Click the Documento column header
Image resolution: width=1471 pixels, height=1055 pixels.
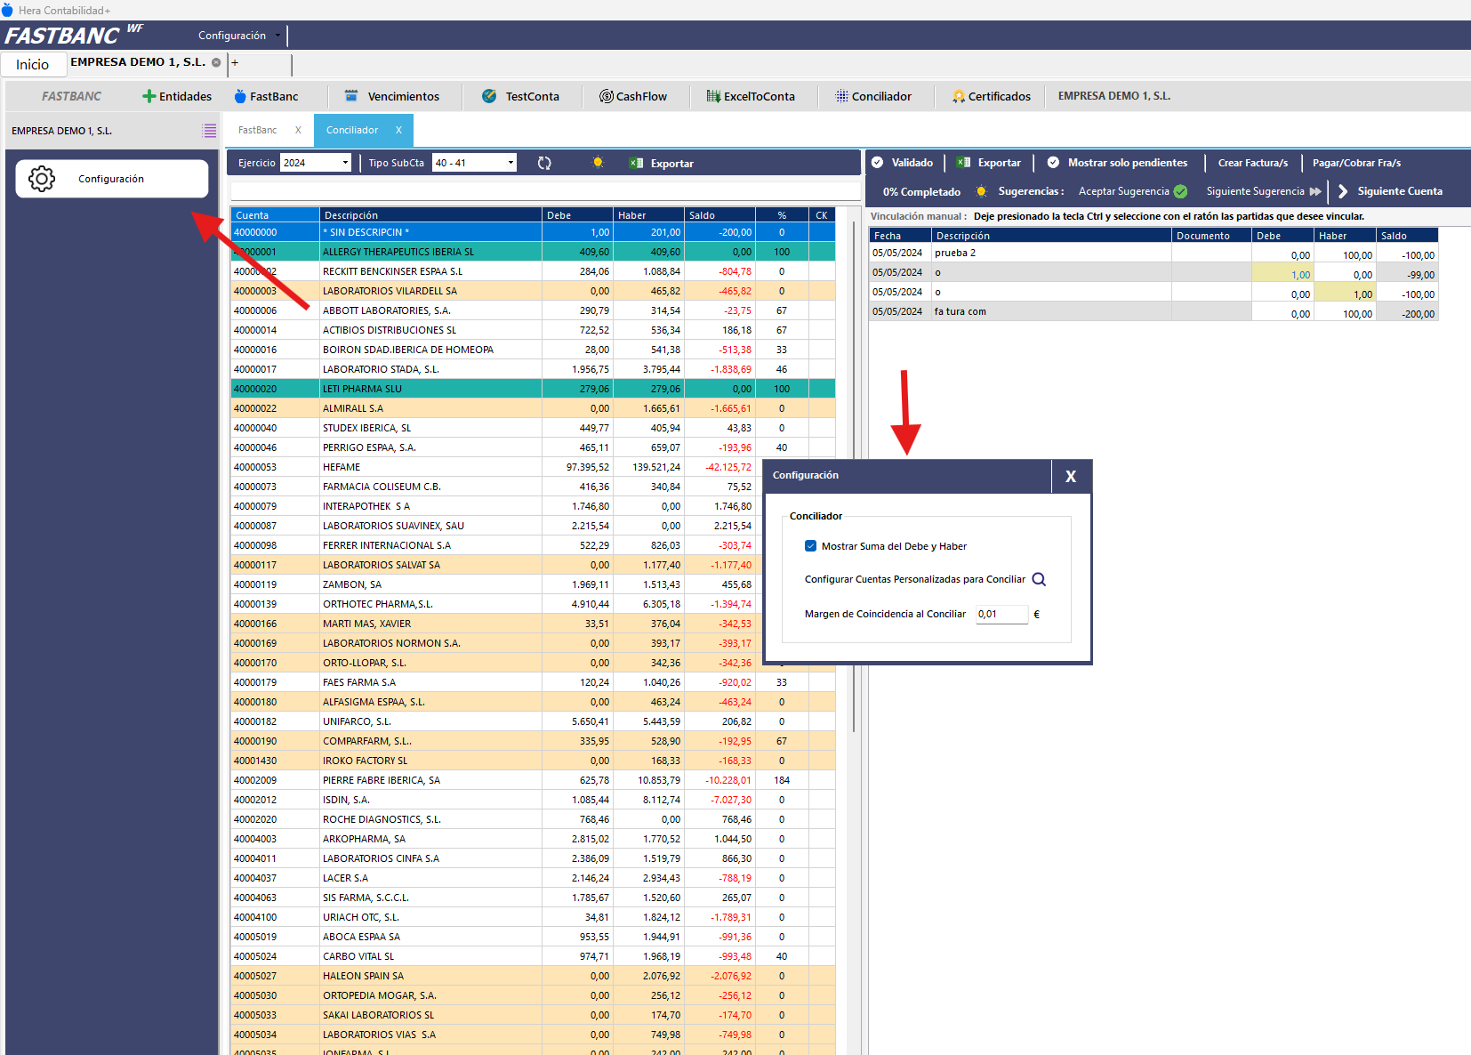pos(1211,236)
